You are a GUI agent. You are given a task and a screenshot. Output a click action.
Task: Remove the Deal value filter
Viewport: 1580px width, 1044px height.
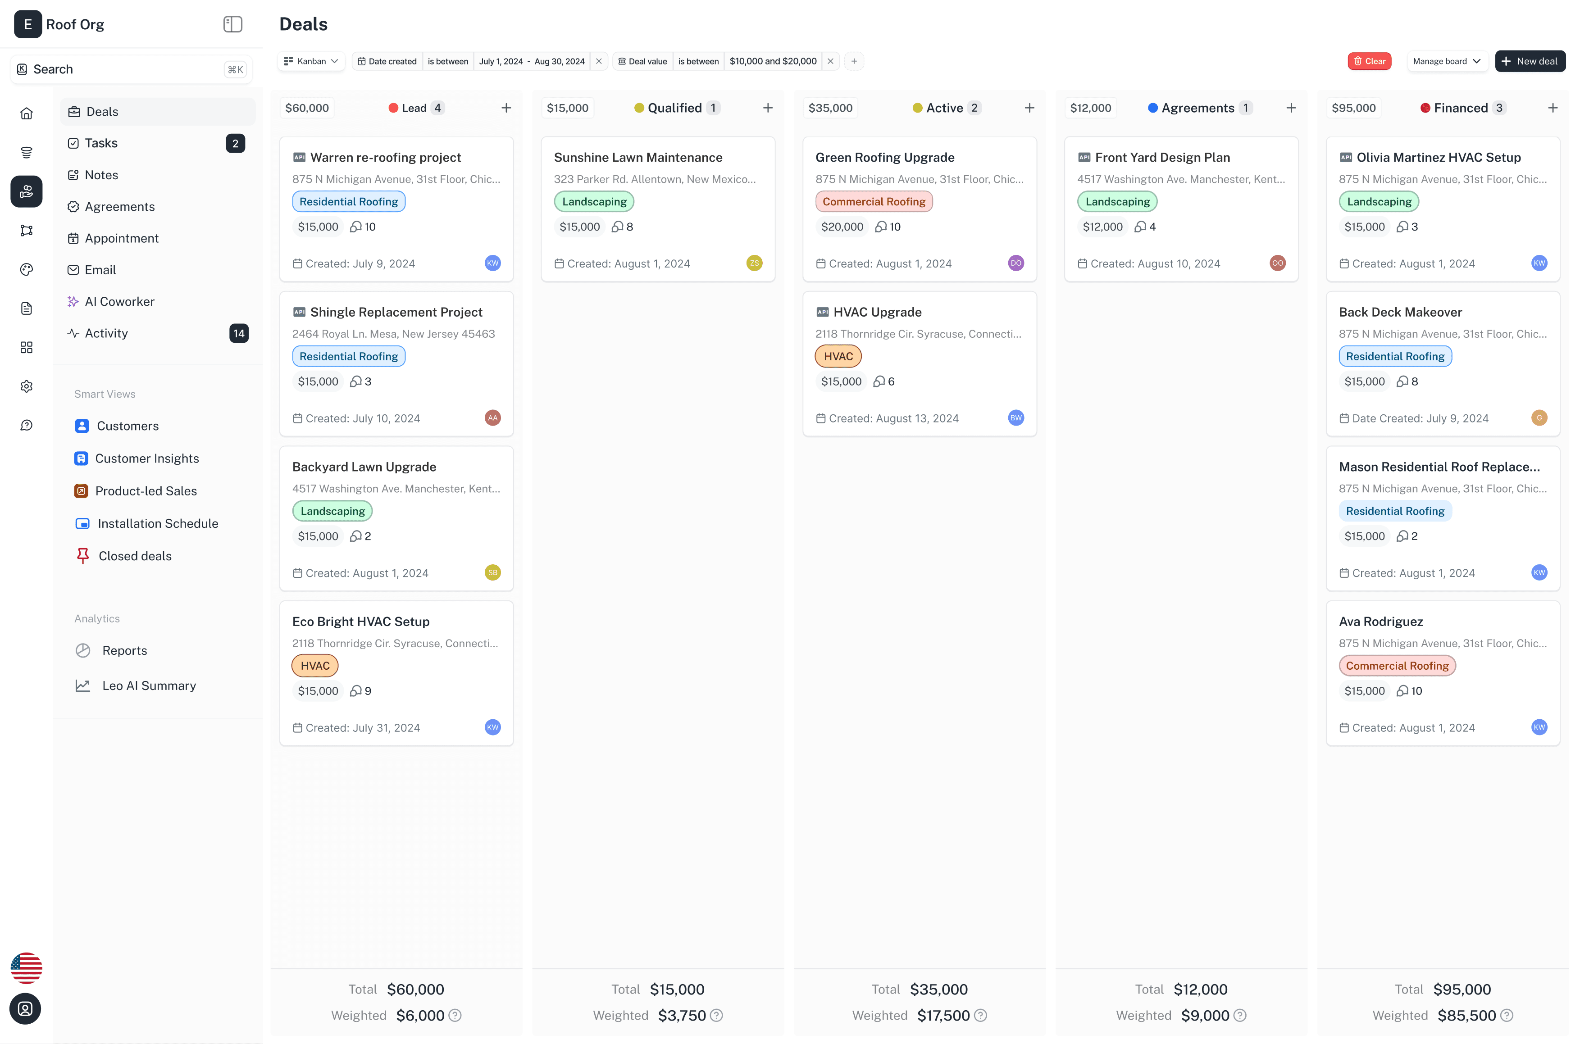(x=830, y=61)
